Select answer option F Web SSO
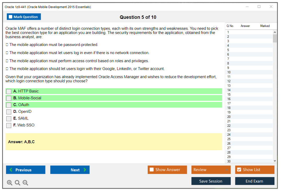Screen dimensions: 281x192 pyautogui.click(x=9, y=125)
